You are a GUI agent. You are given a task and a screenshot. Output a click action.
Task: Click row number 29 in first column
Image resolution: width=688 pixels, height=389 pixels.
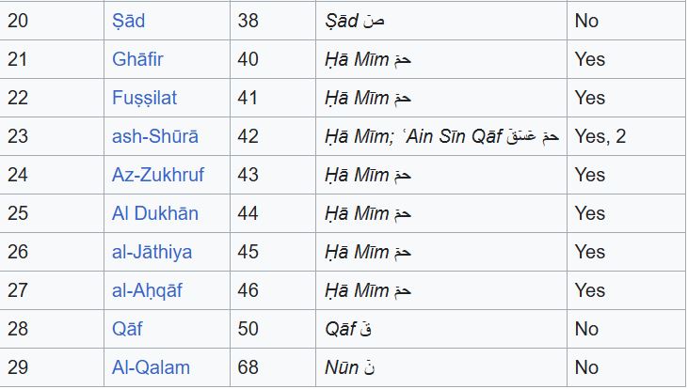[18, 367]
